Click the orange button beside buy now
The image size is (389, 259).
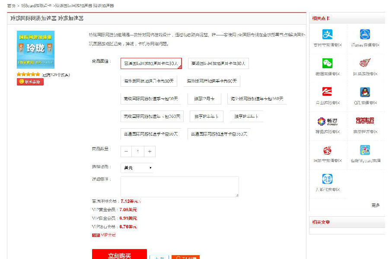click(x=185, y=257)
